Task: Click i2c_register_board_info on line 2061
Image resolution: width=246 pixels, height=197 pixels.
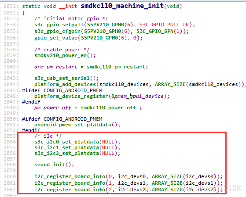Action: point(70,183)
